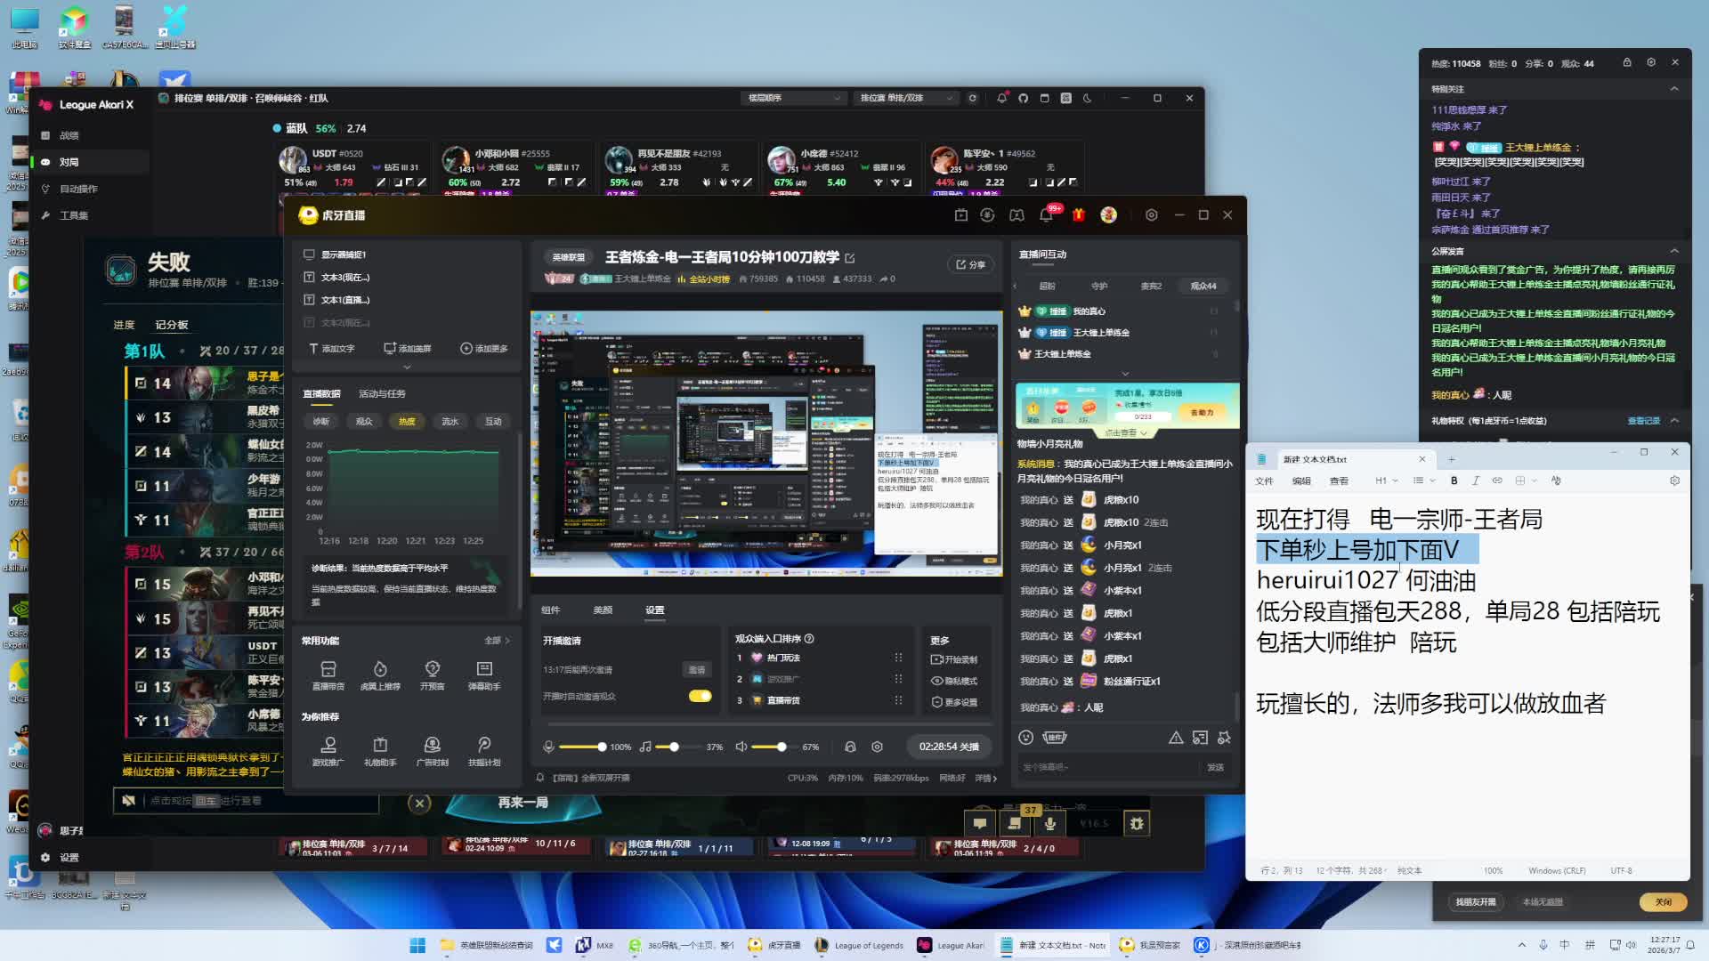Switch to 美颜 tab

pyautogui.click(x=603, y=610)
